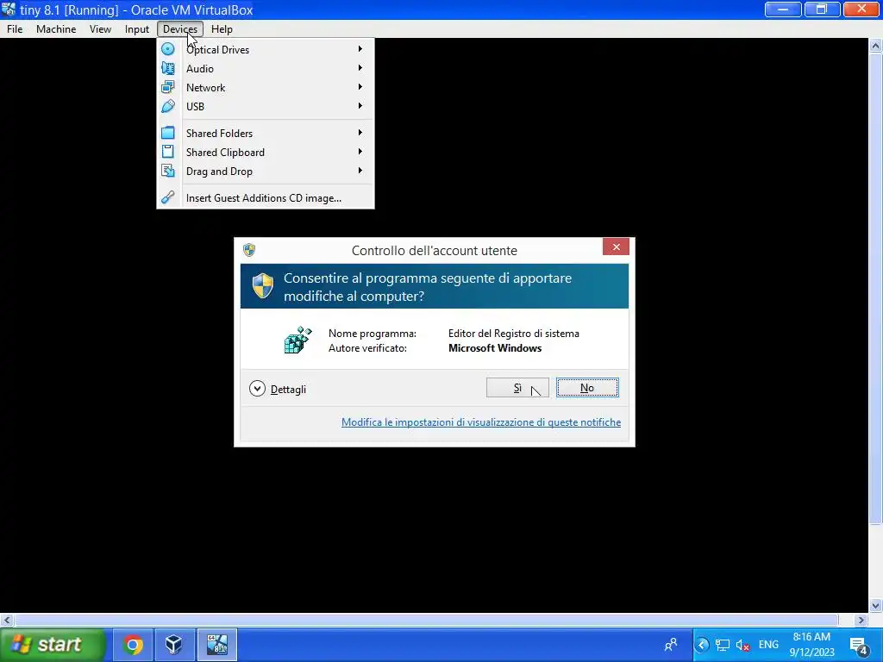Open the Optical Drives submenu
Image resolution: width=883 pixels, height=662 pixels.
(266, 49)
